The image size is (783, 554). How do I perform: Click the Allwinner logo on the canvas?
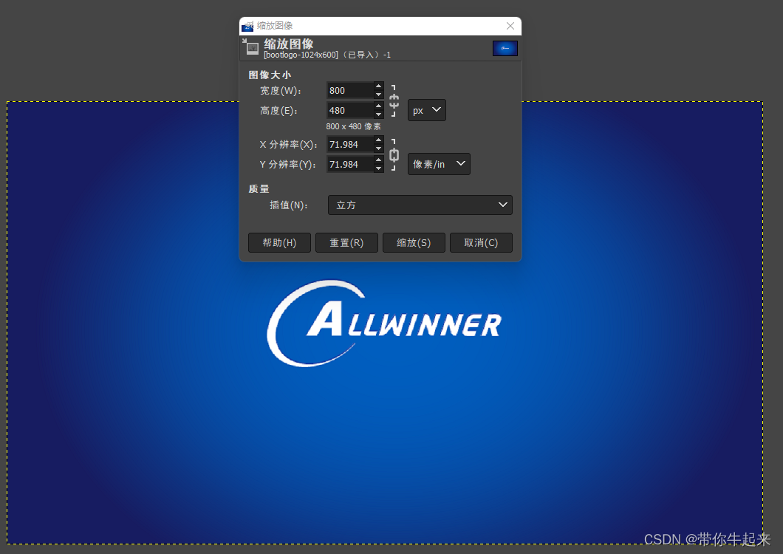pos(385,324)
